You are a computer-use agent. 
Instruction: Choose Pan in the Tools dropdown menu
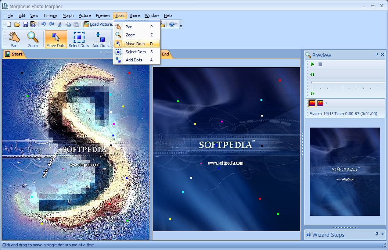click(x=137, y=27)
